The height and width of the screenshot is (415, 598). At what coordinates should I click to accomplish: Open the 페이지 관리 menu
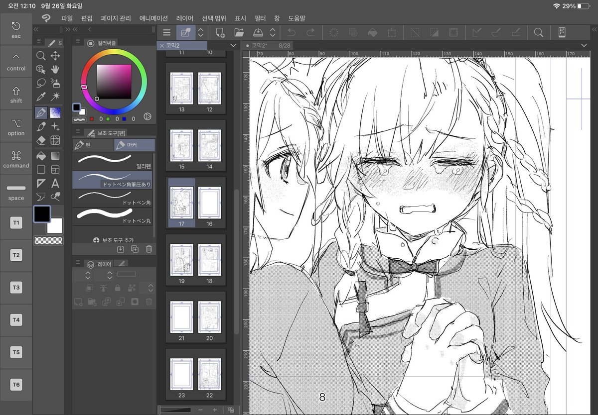tap(116, 18)
